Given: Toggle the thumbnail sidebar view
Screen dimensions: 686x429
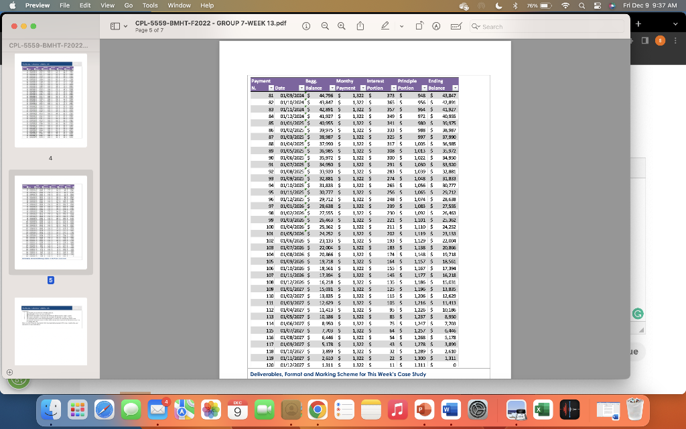Looking at the screenshot, I should (x=115, y=26).
